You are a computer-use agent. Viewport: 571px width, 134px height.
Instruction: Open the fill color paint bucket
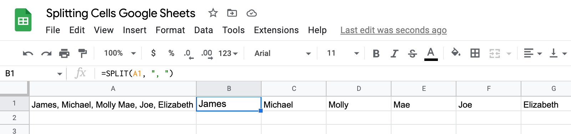click(x=456, y=53)
